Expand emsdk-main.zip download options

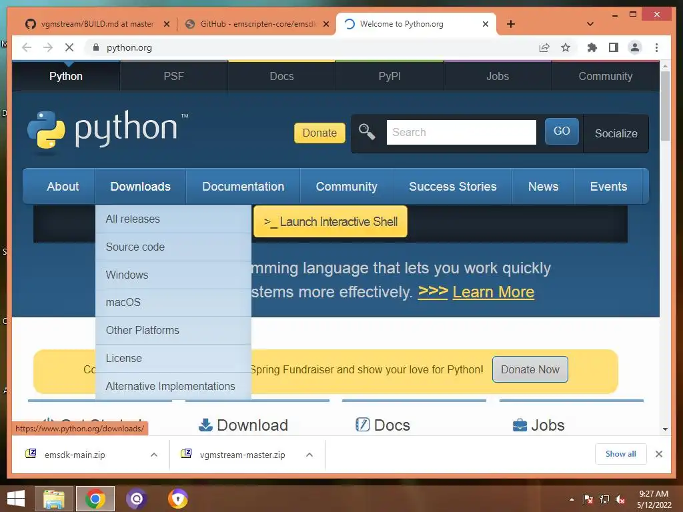[154, 455]
